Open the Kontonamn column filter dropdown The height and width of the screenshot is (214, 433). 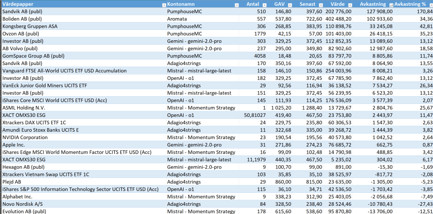(x=237, y=5)
